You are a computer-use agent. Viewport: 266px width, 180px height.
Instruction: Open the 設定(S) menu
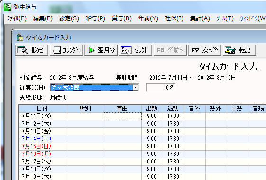pos(69,18)
